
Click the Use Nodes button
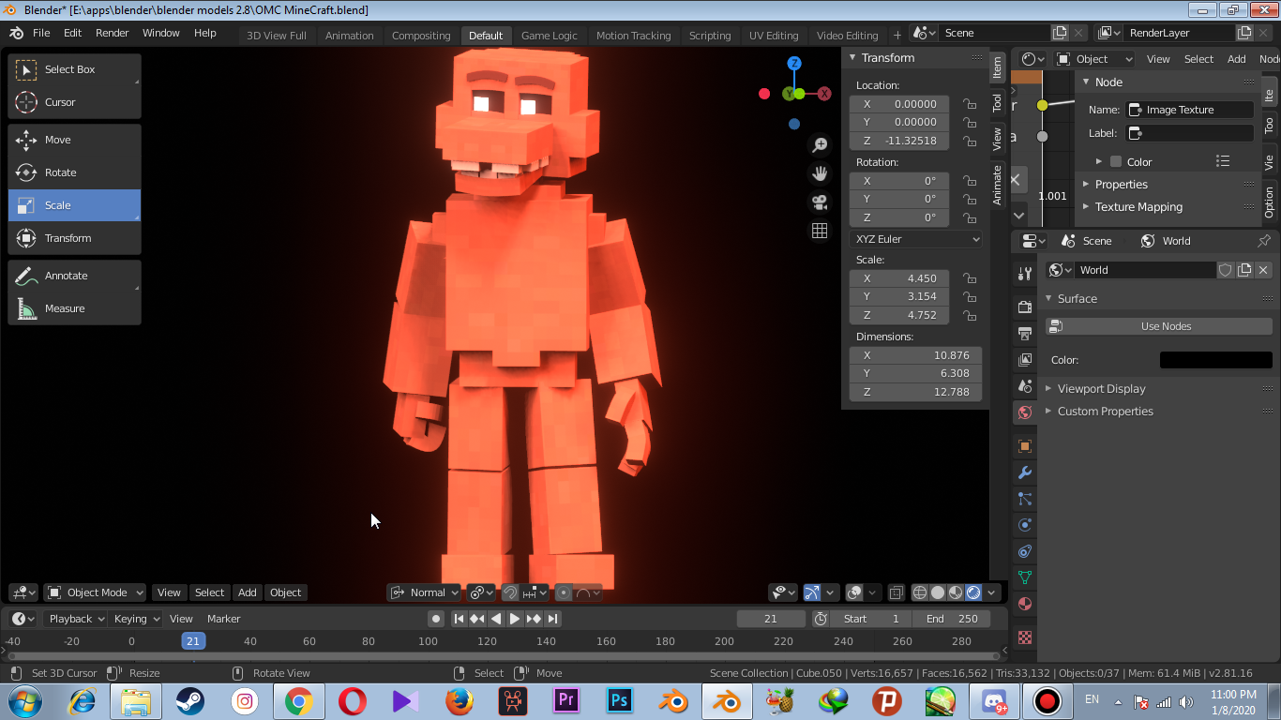[x=1159, y=326]
